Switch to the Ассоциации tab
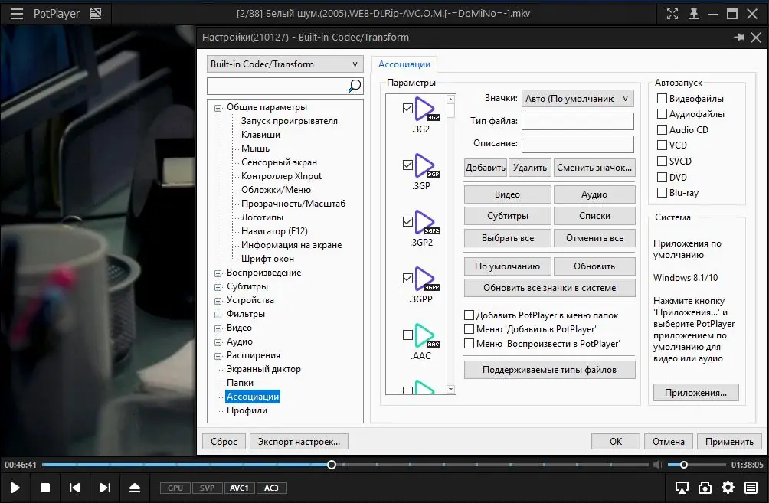Image resolution: width=769 pixels, height=503 pixels. click(404, 64)
